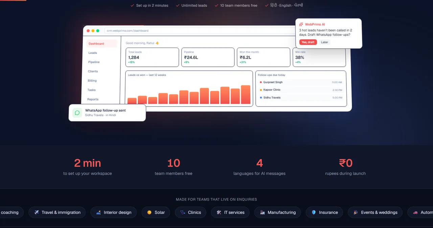Click the Total leads 1,284 card
The image size is (433, 228).
point(152,57)
